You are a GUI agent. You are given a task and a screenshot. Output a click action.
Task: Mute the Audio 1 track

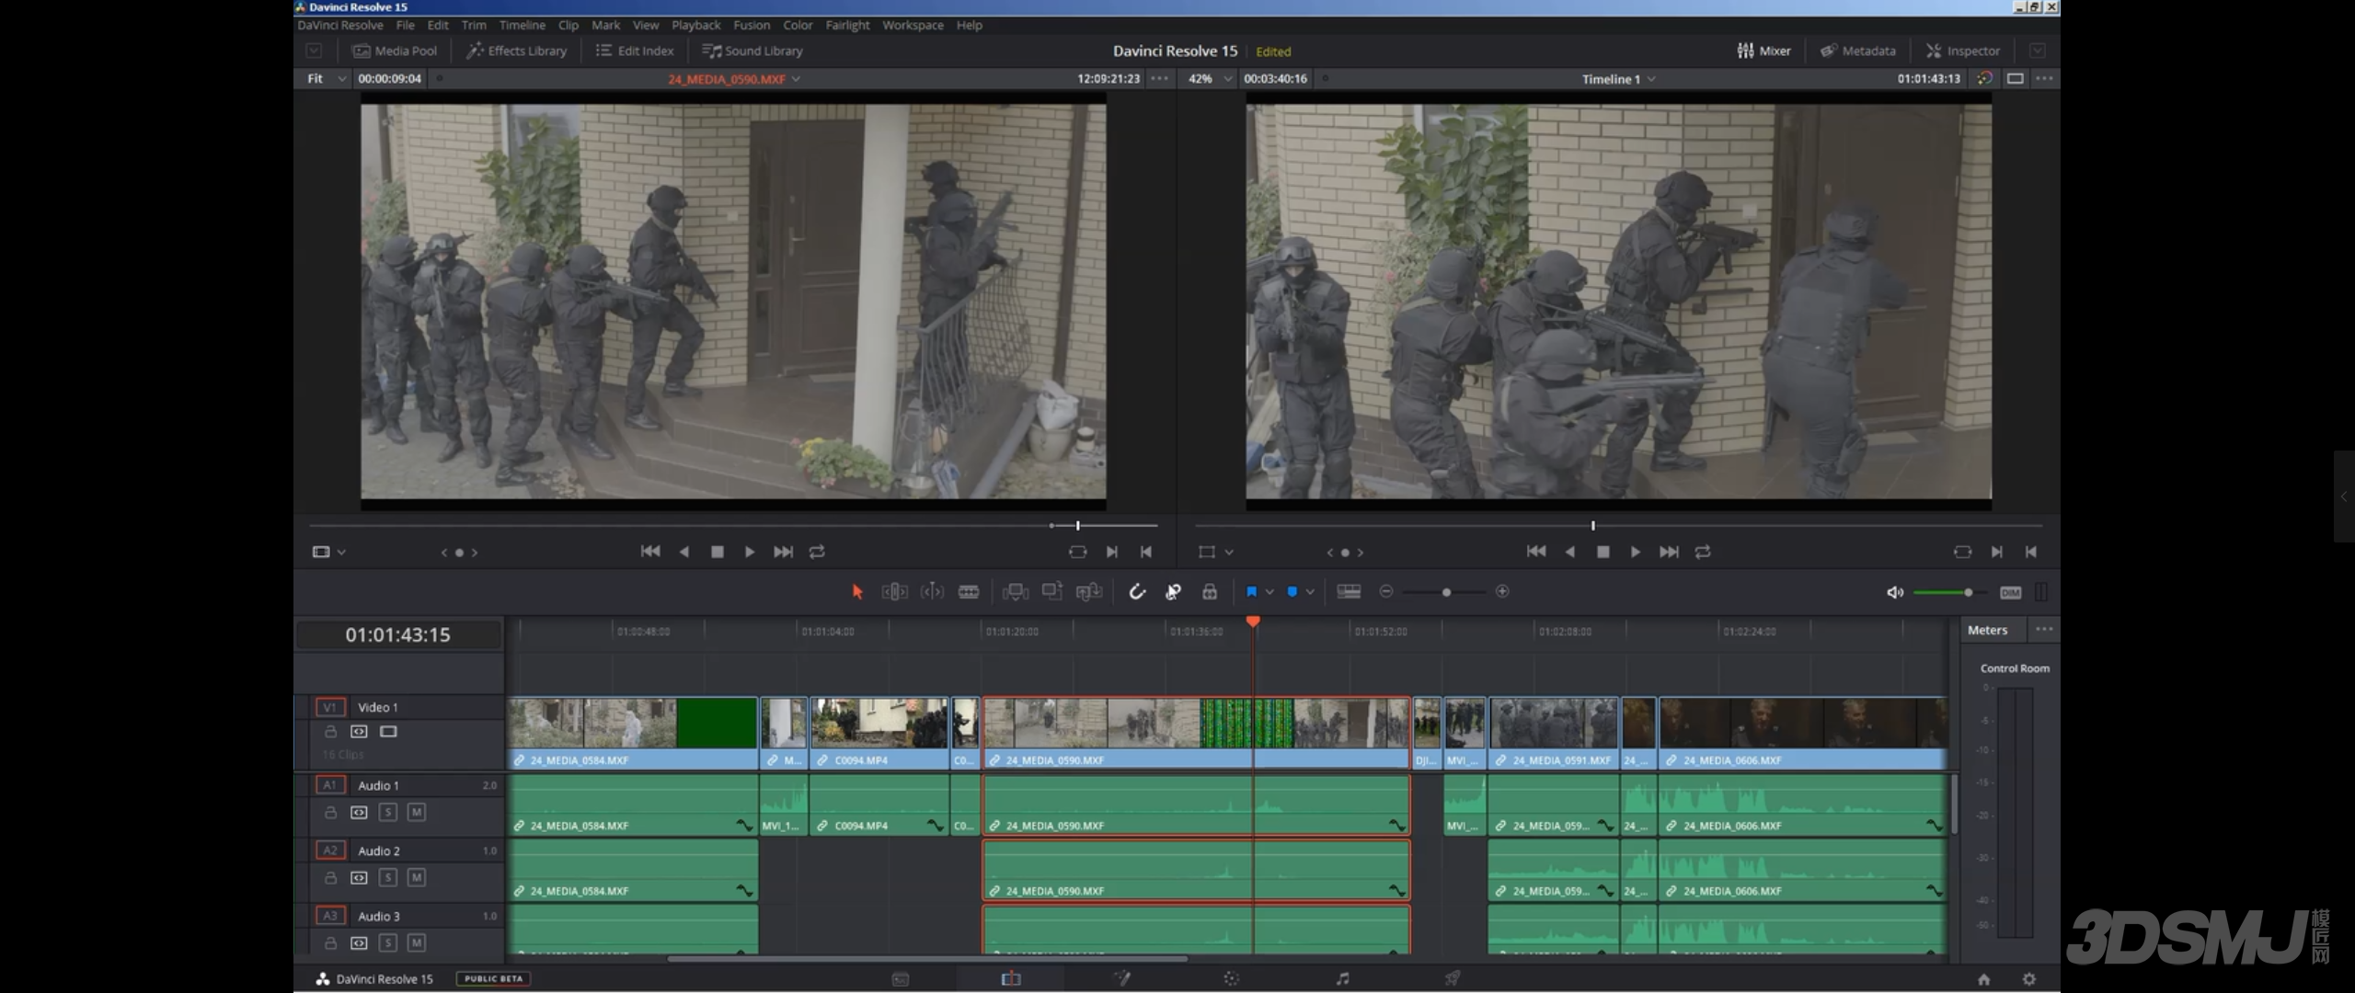(x=417, y=812)
